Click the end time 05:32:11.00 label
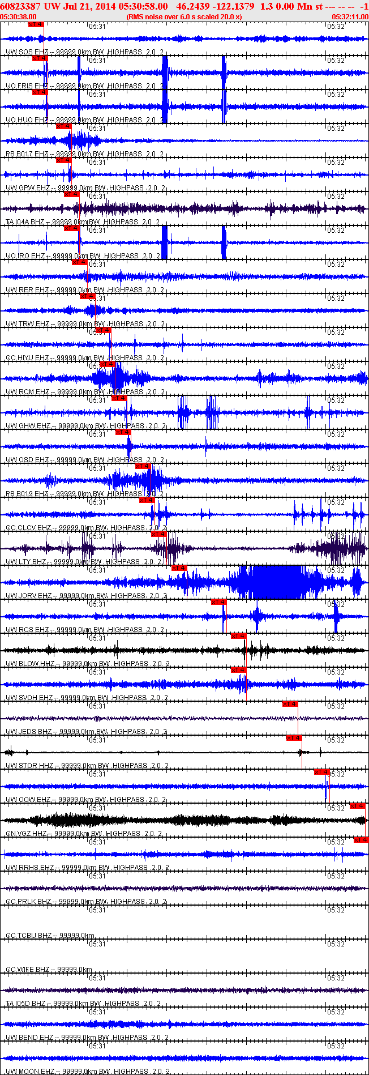369x1075 pixels. 350,17
